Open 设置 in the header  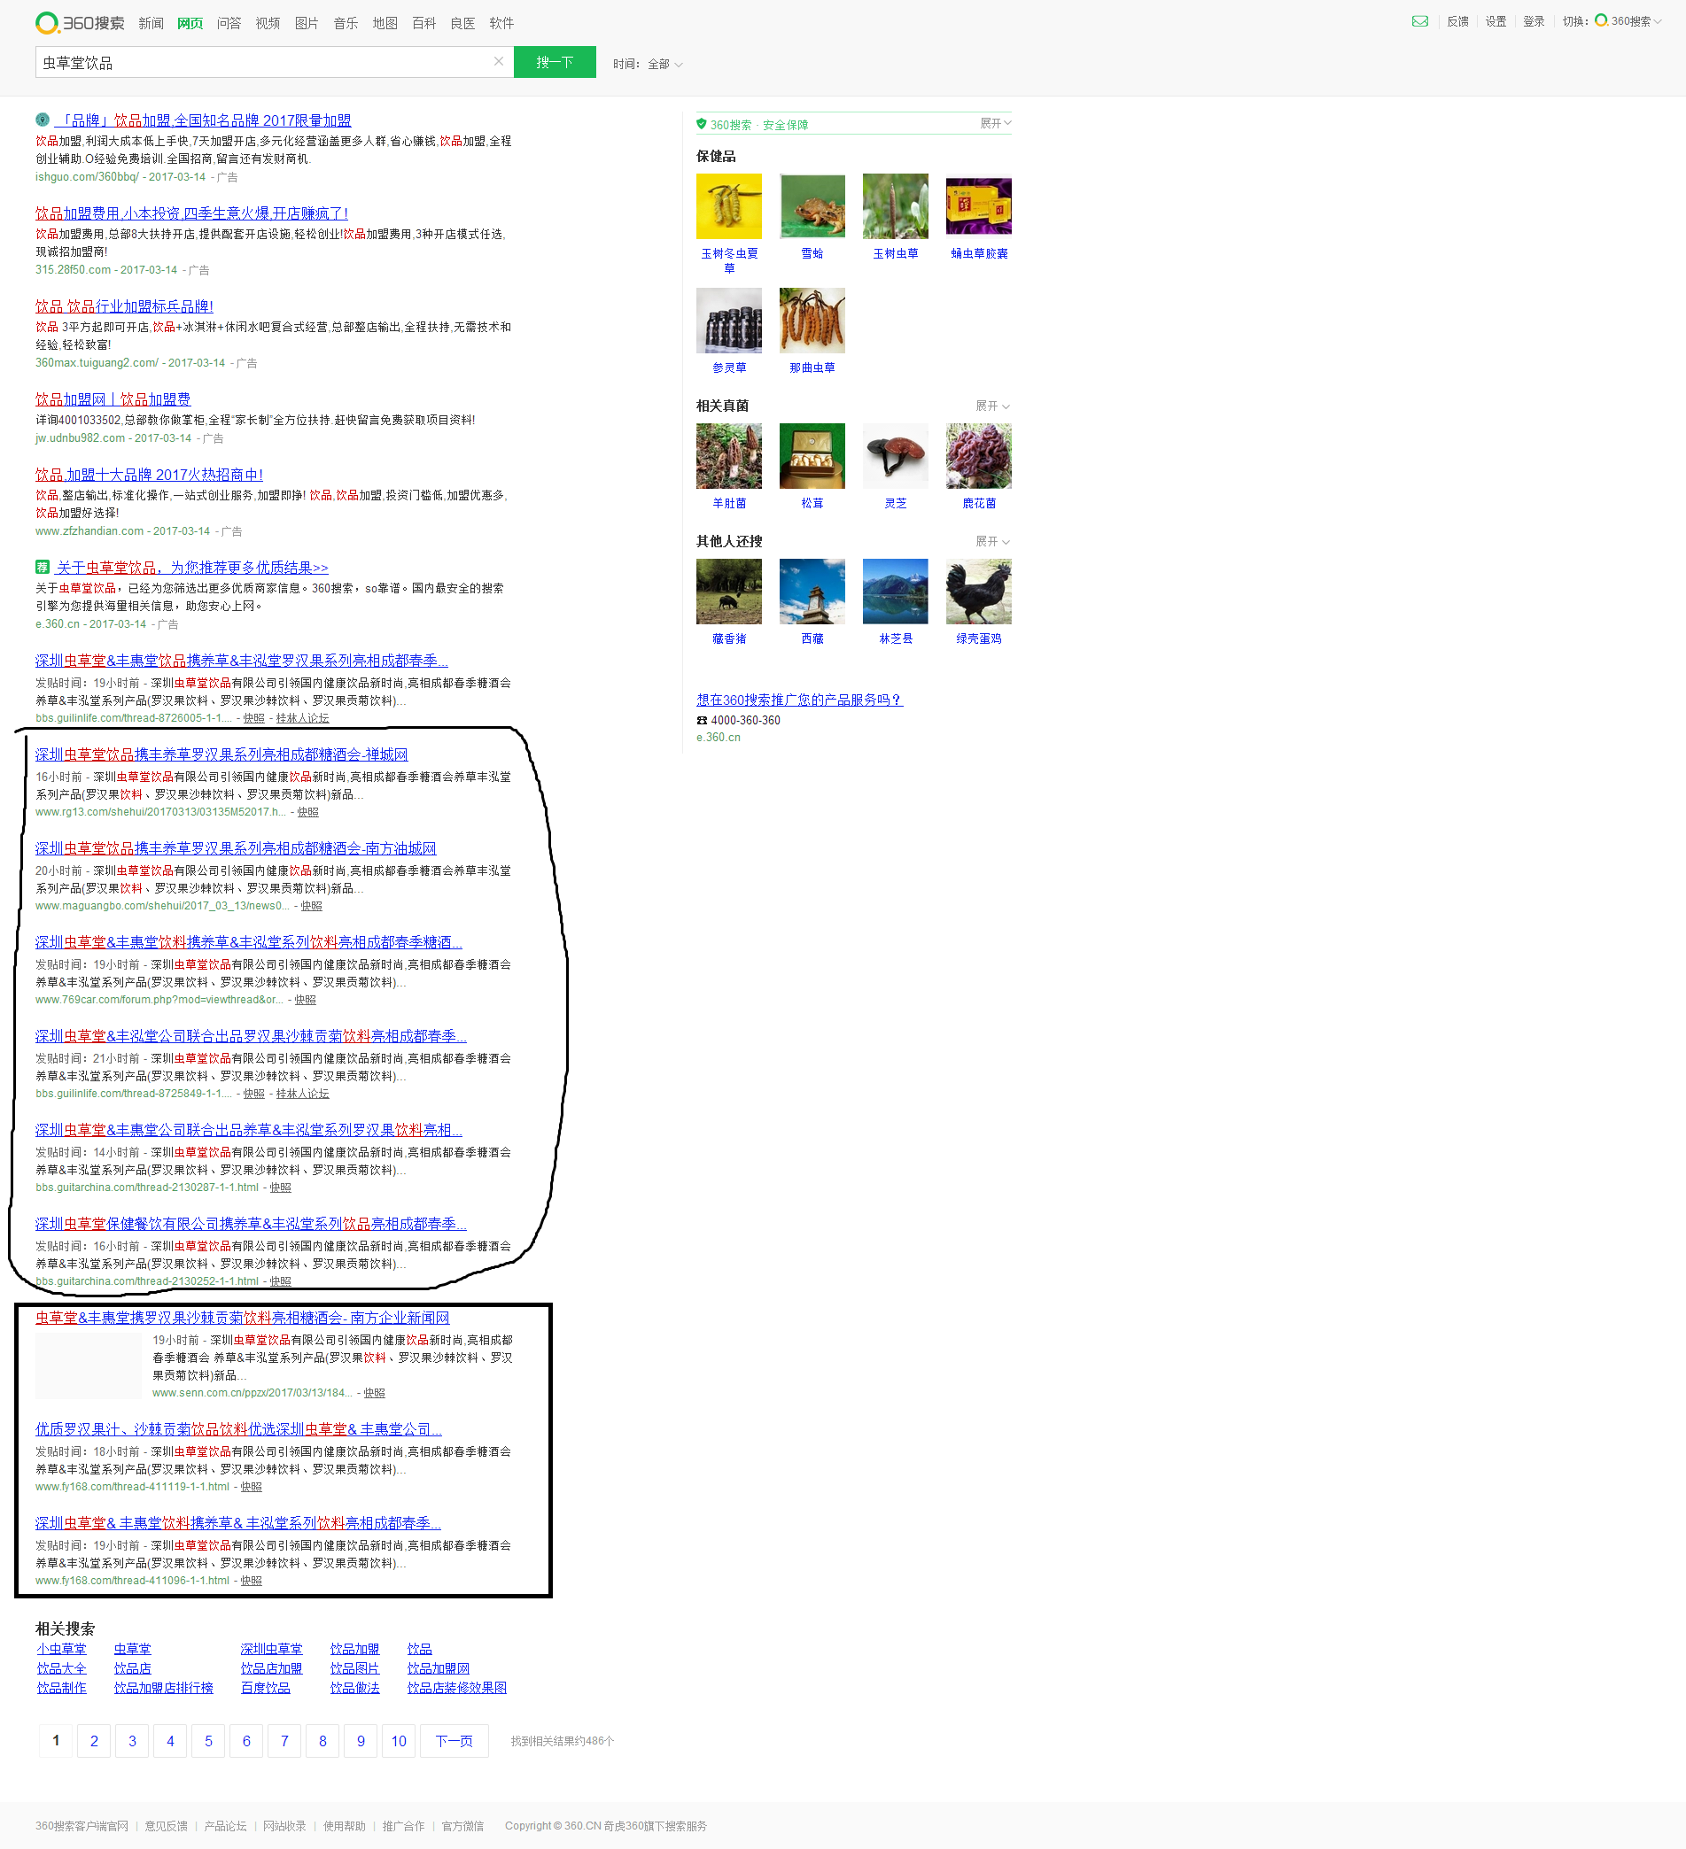coord(1496,21)
